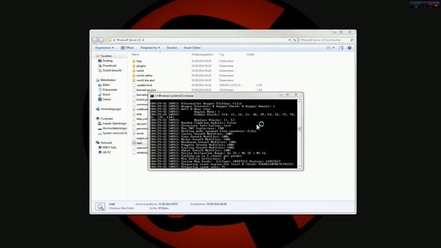This screenshot has width=441, height=248.
Task: Create folder with Neuer Ordner
Action: click(x=192, y=48)
